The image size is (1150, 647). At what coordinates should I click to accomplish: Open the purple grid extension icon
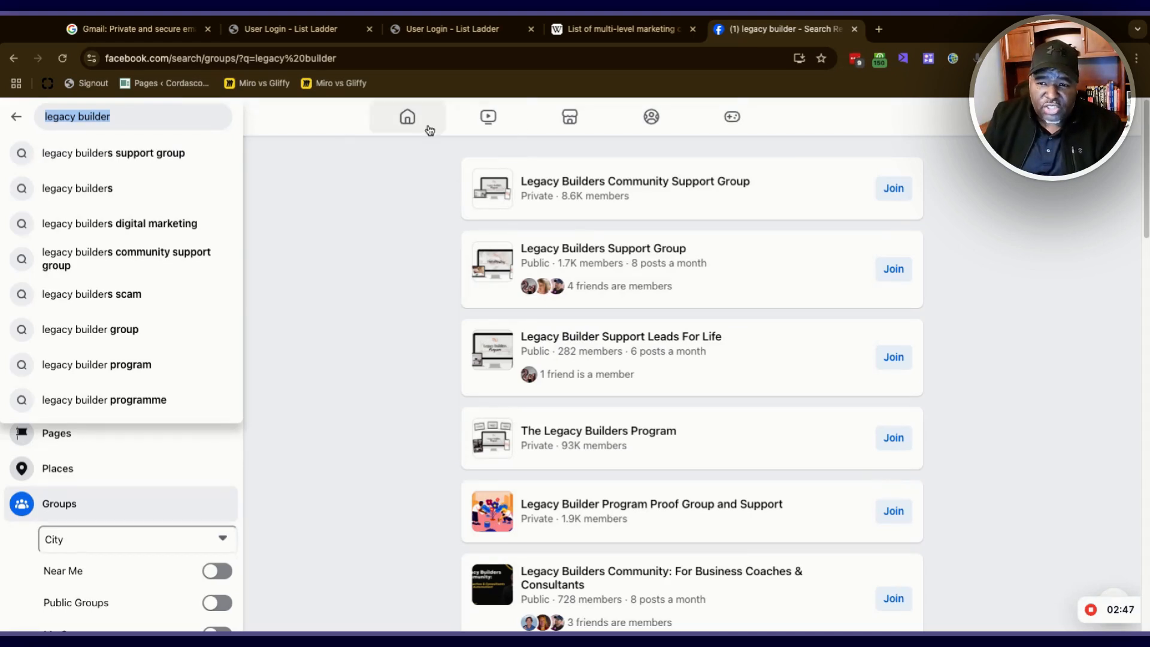(x=928, y=58)
